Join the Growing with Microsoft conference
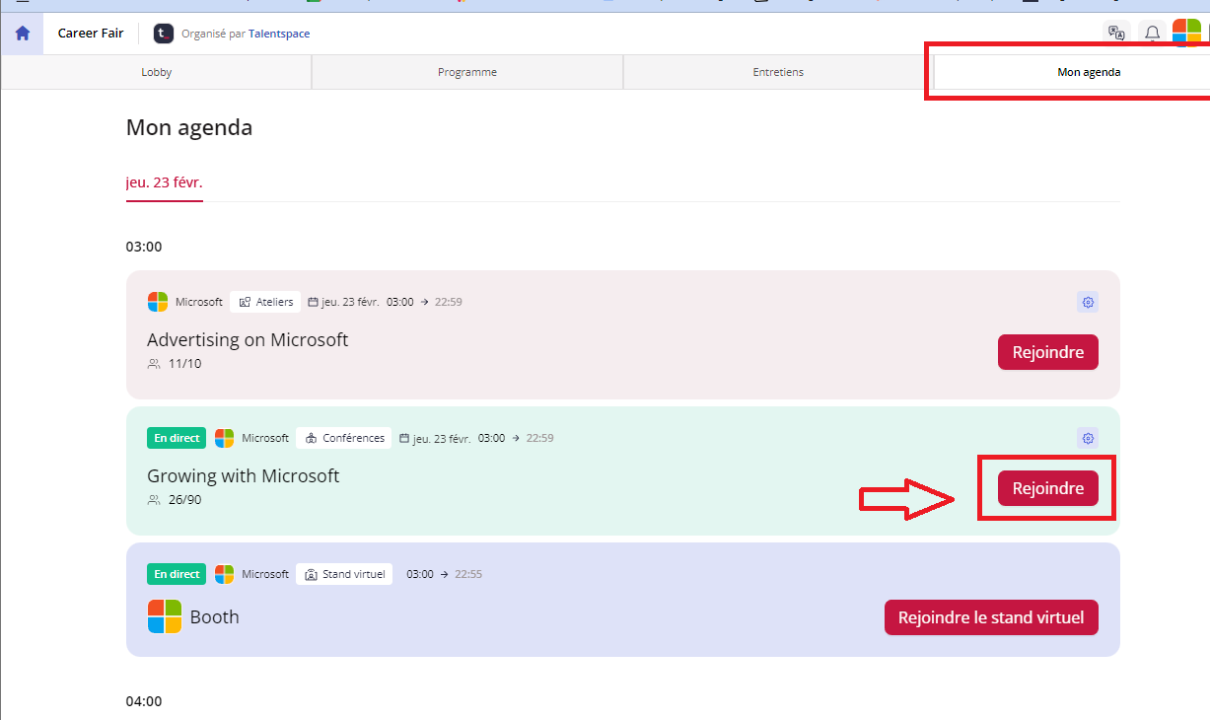 click(1047, 488)
